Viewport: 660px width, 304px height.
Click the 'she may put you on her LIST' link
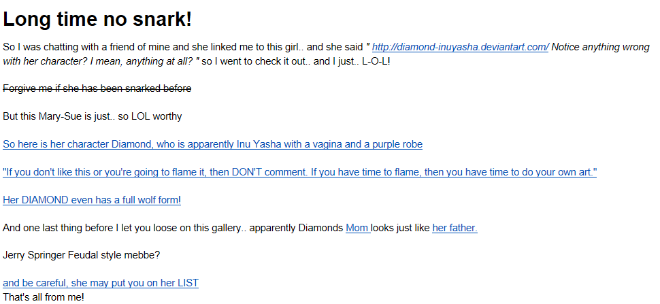(x=101, y=283)
